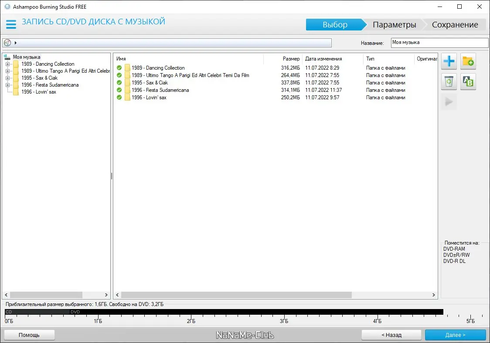Sort by the Тип column header
Viewport: 490px width, 343px height.
(389, 59)
